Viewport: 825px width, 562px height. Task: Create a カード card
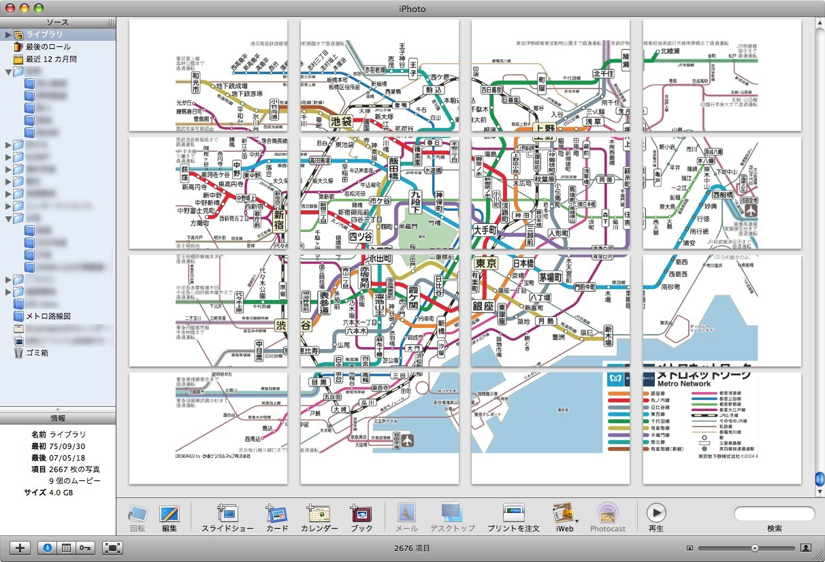pyautogui.click(x=277, y=514)
